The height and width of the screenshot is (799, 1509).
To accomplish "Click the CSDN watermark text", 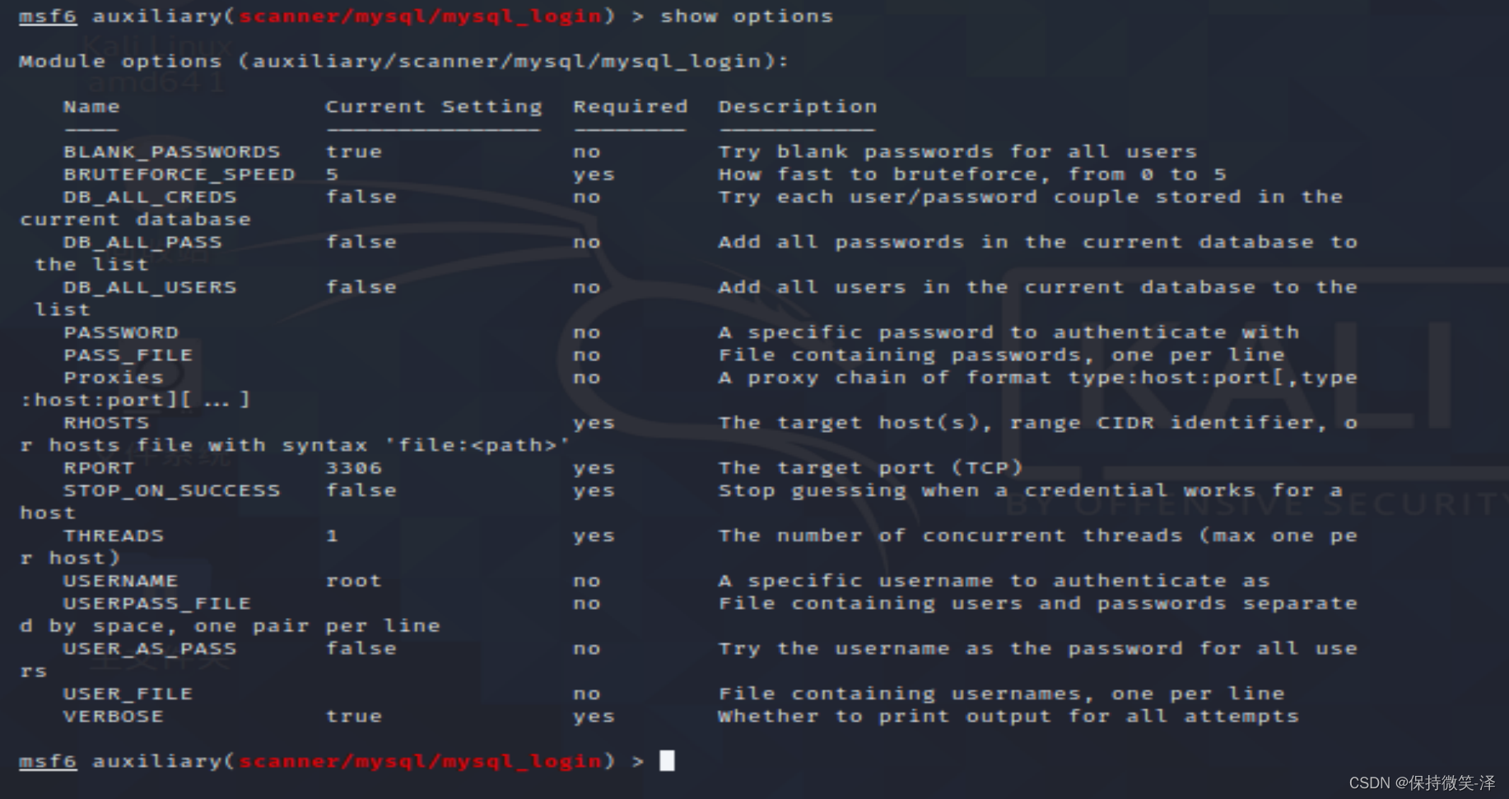I will (1422, 783).
